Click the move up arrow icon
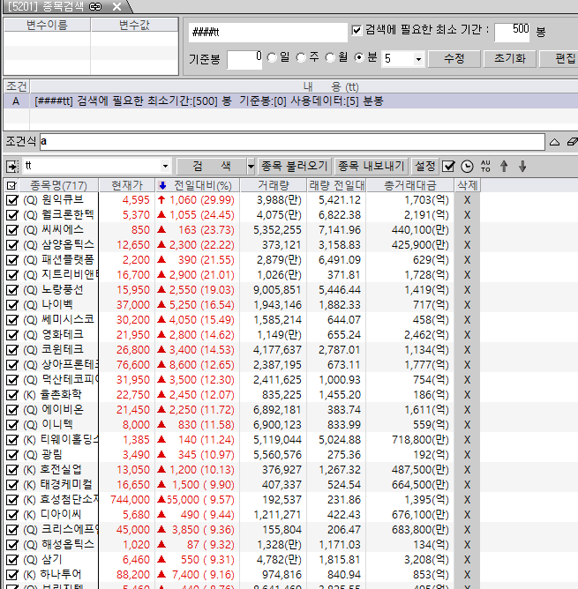The width and height of the screenshot is (578, 589). point(505,166)
